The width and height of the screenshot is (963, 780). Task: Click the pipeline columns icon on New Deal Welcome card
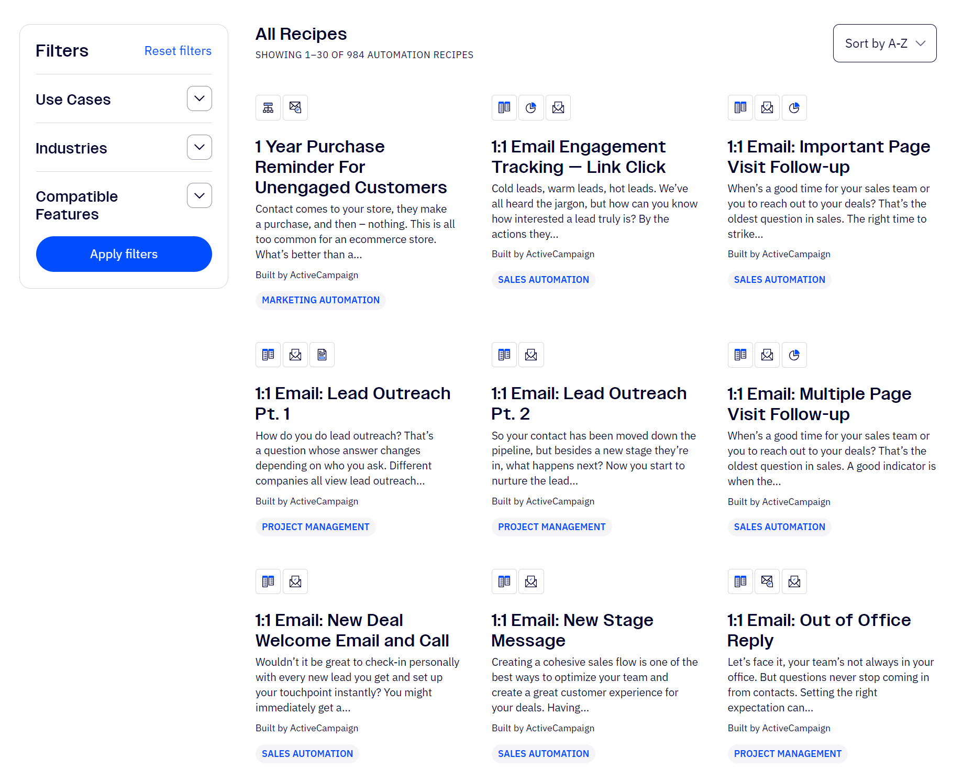(x=268, y=581)
